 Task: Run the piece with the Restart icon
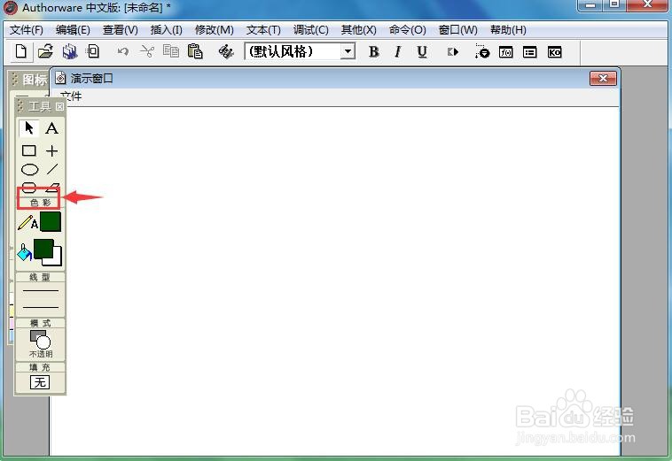(x=453, y=51)
